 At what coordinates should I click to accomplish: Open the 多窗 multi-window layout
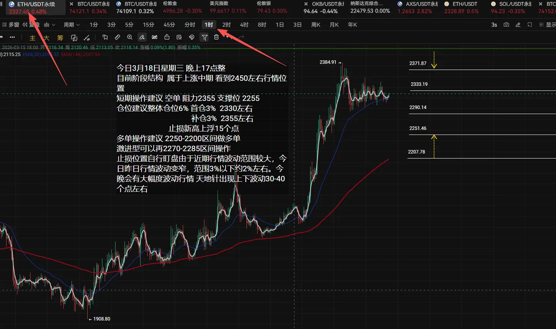coord(11,25)
